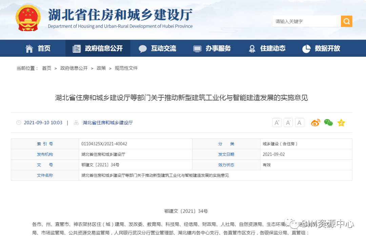Viewport: 366px width, 240px height.
Task: Decrease font size with A- icon
Action: (288, 123)
